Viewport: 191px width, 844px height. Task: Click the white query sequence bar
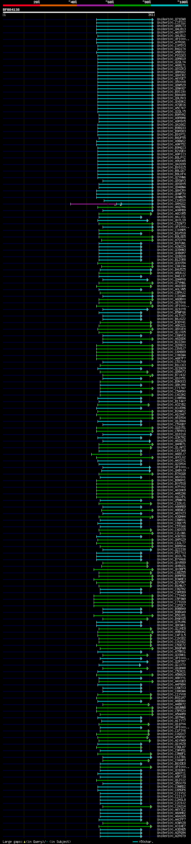coord(79,13)
